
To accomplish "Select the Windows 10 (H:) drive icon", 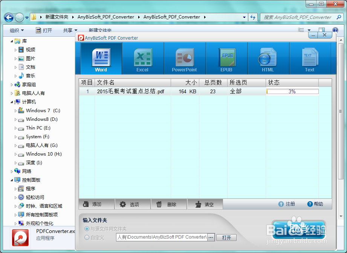I will point(21,154).
